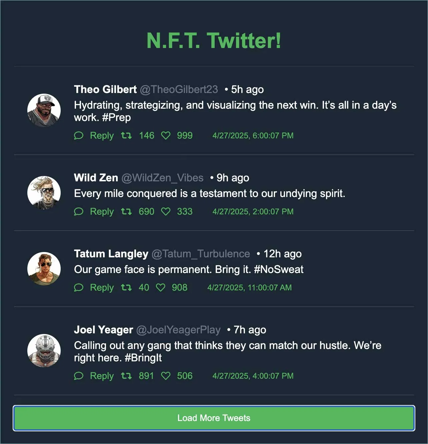The width and height of the screenshot is (428, 444).
Task: Click the reply bubble icon on Joel Yeager's tweet
Action: pos(79,376)
